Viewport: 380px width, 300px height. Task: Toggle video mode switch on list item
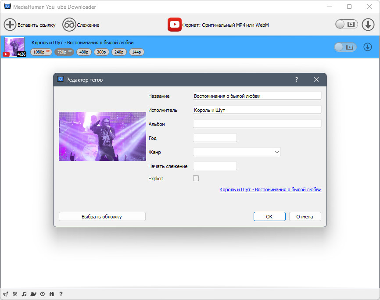tap(345, 47)
